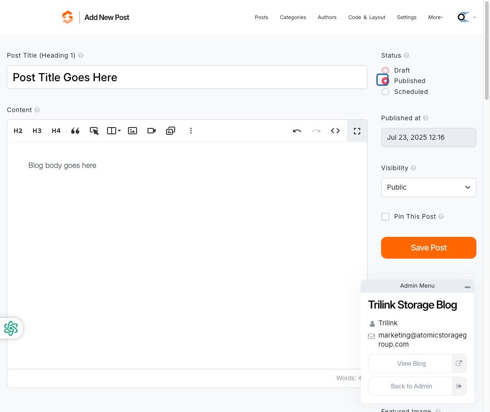This screenshot has width=490, height=412.
Task: Show help tooltip for Pin This Post
Action: pyautogui.click(x=441, y=216)
